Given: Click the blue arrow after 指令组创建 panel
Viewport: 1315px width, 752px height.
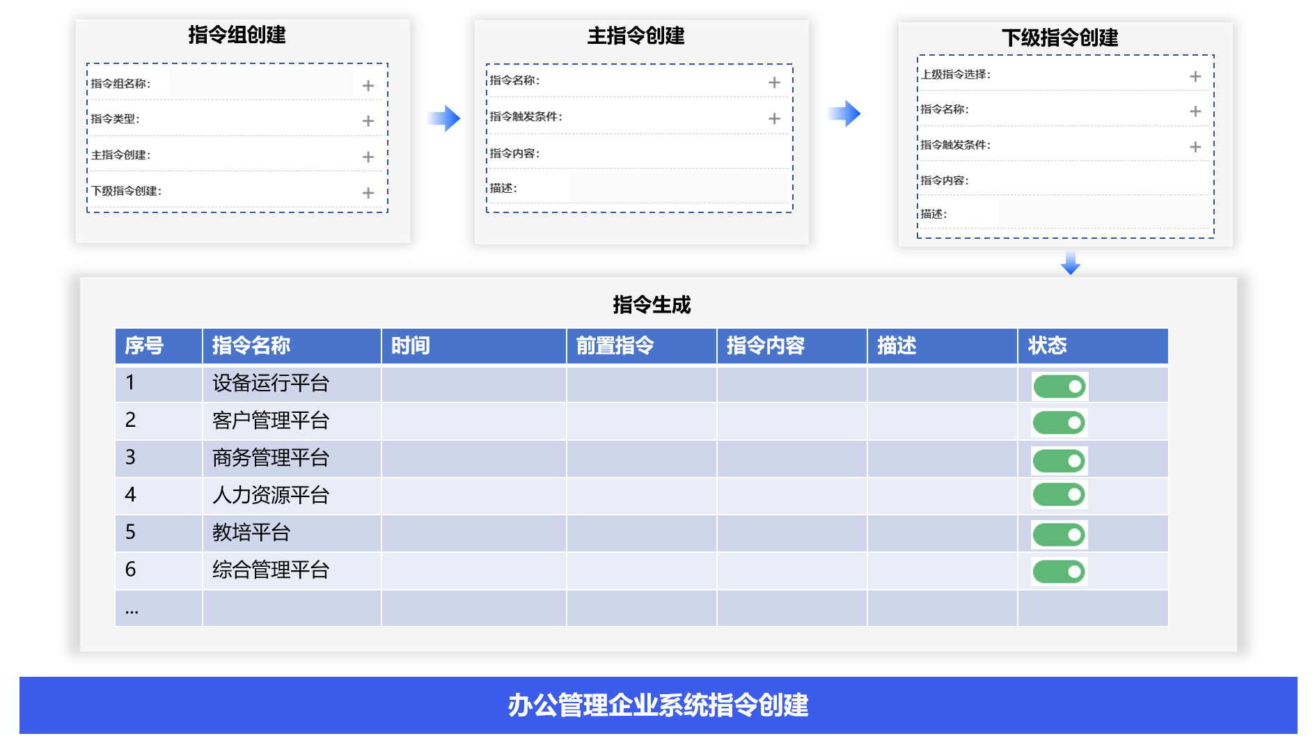Looking at the screenshot, I should 443,118.
